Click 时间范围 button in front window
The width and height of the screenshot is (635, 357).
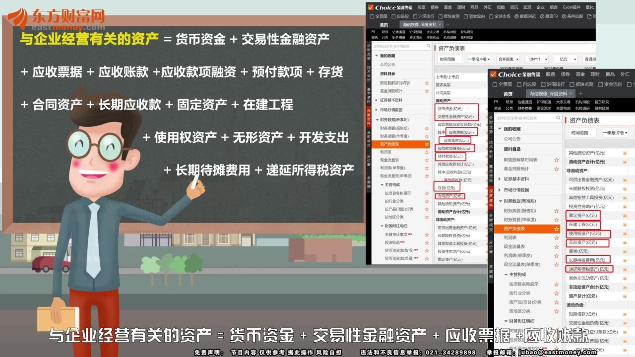point(582,133)
